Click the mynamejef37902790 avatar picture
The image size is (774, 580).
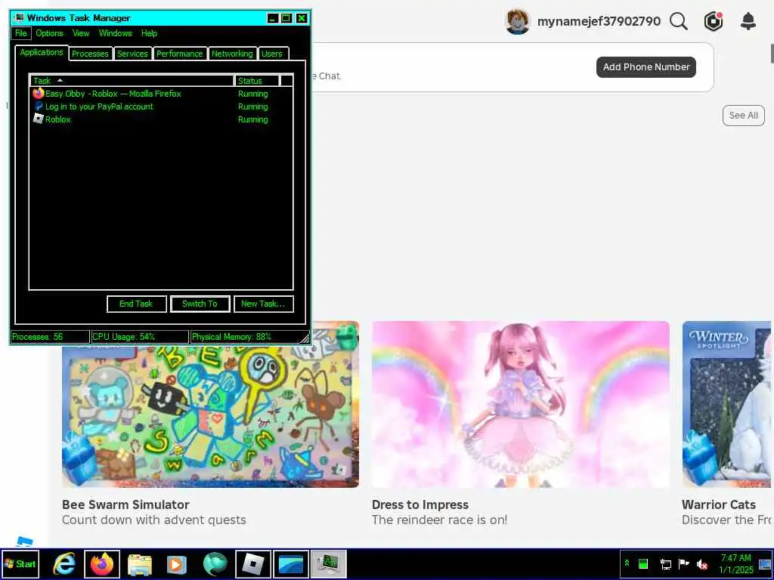(x=517, y=22)
